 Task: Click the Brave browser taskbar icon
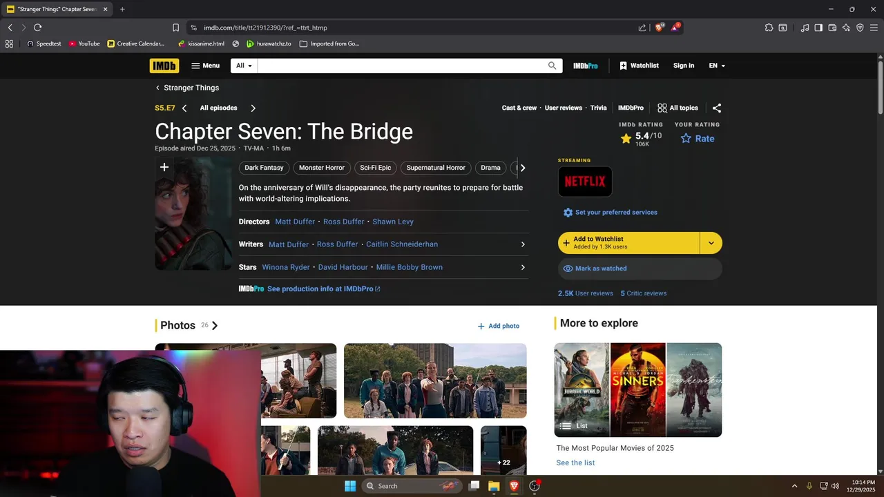[514, 486]
